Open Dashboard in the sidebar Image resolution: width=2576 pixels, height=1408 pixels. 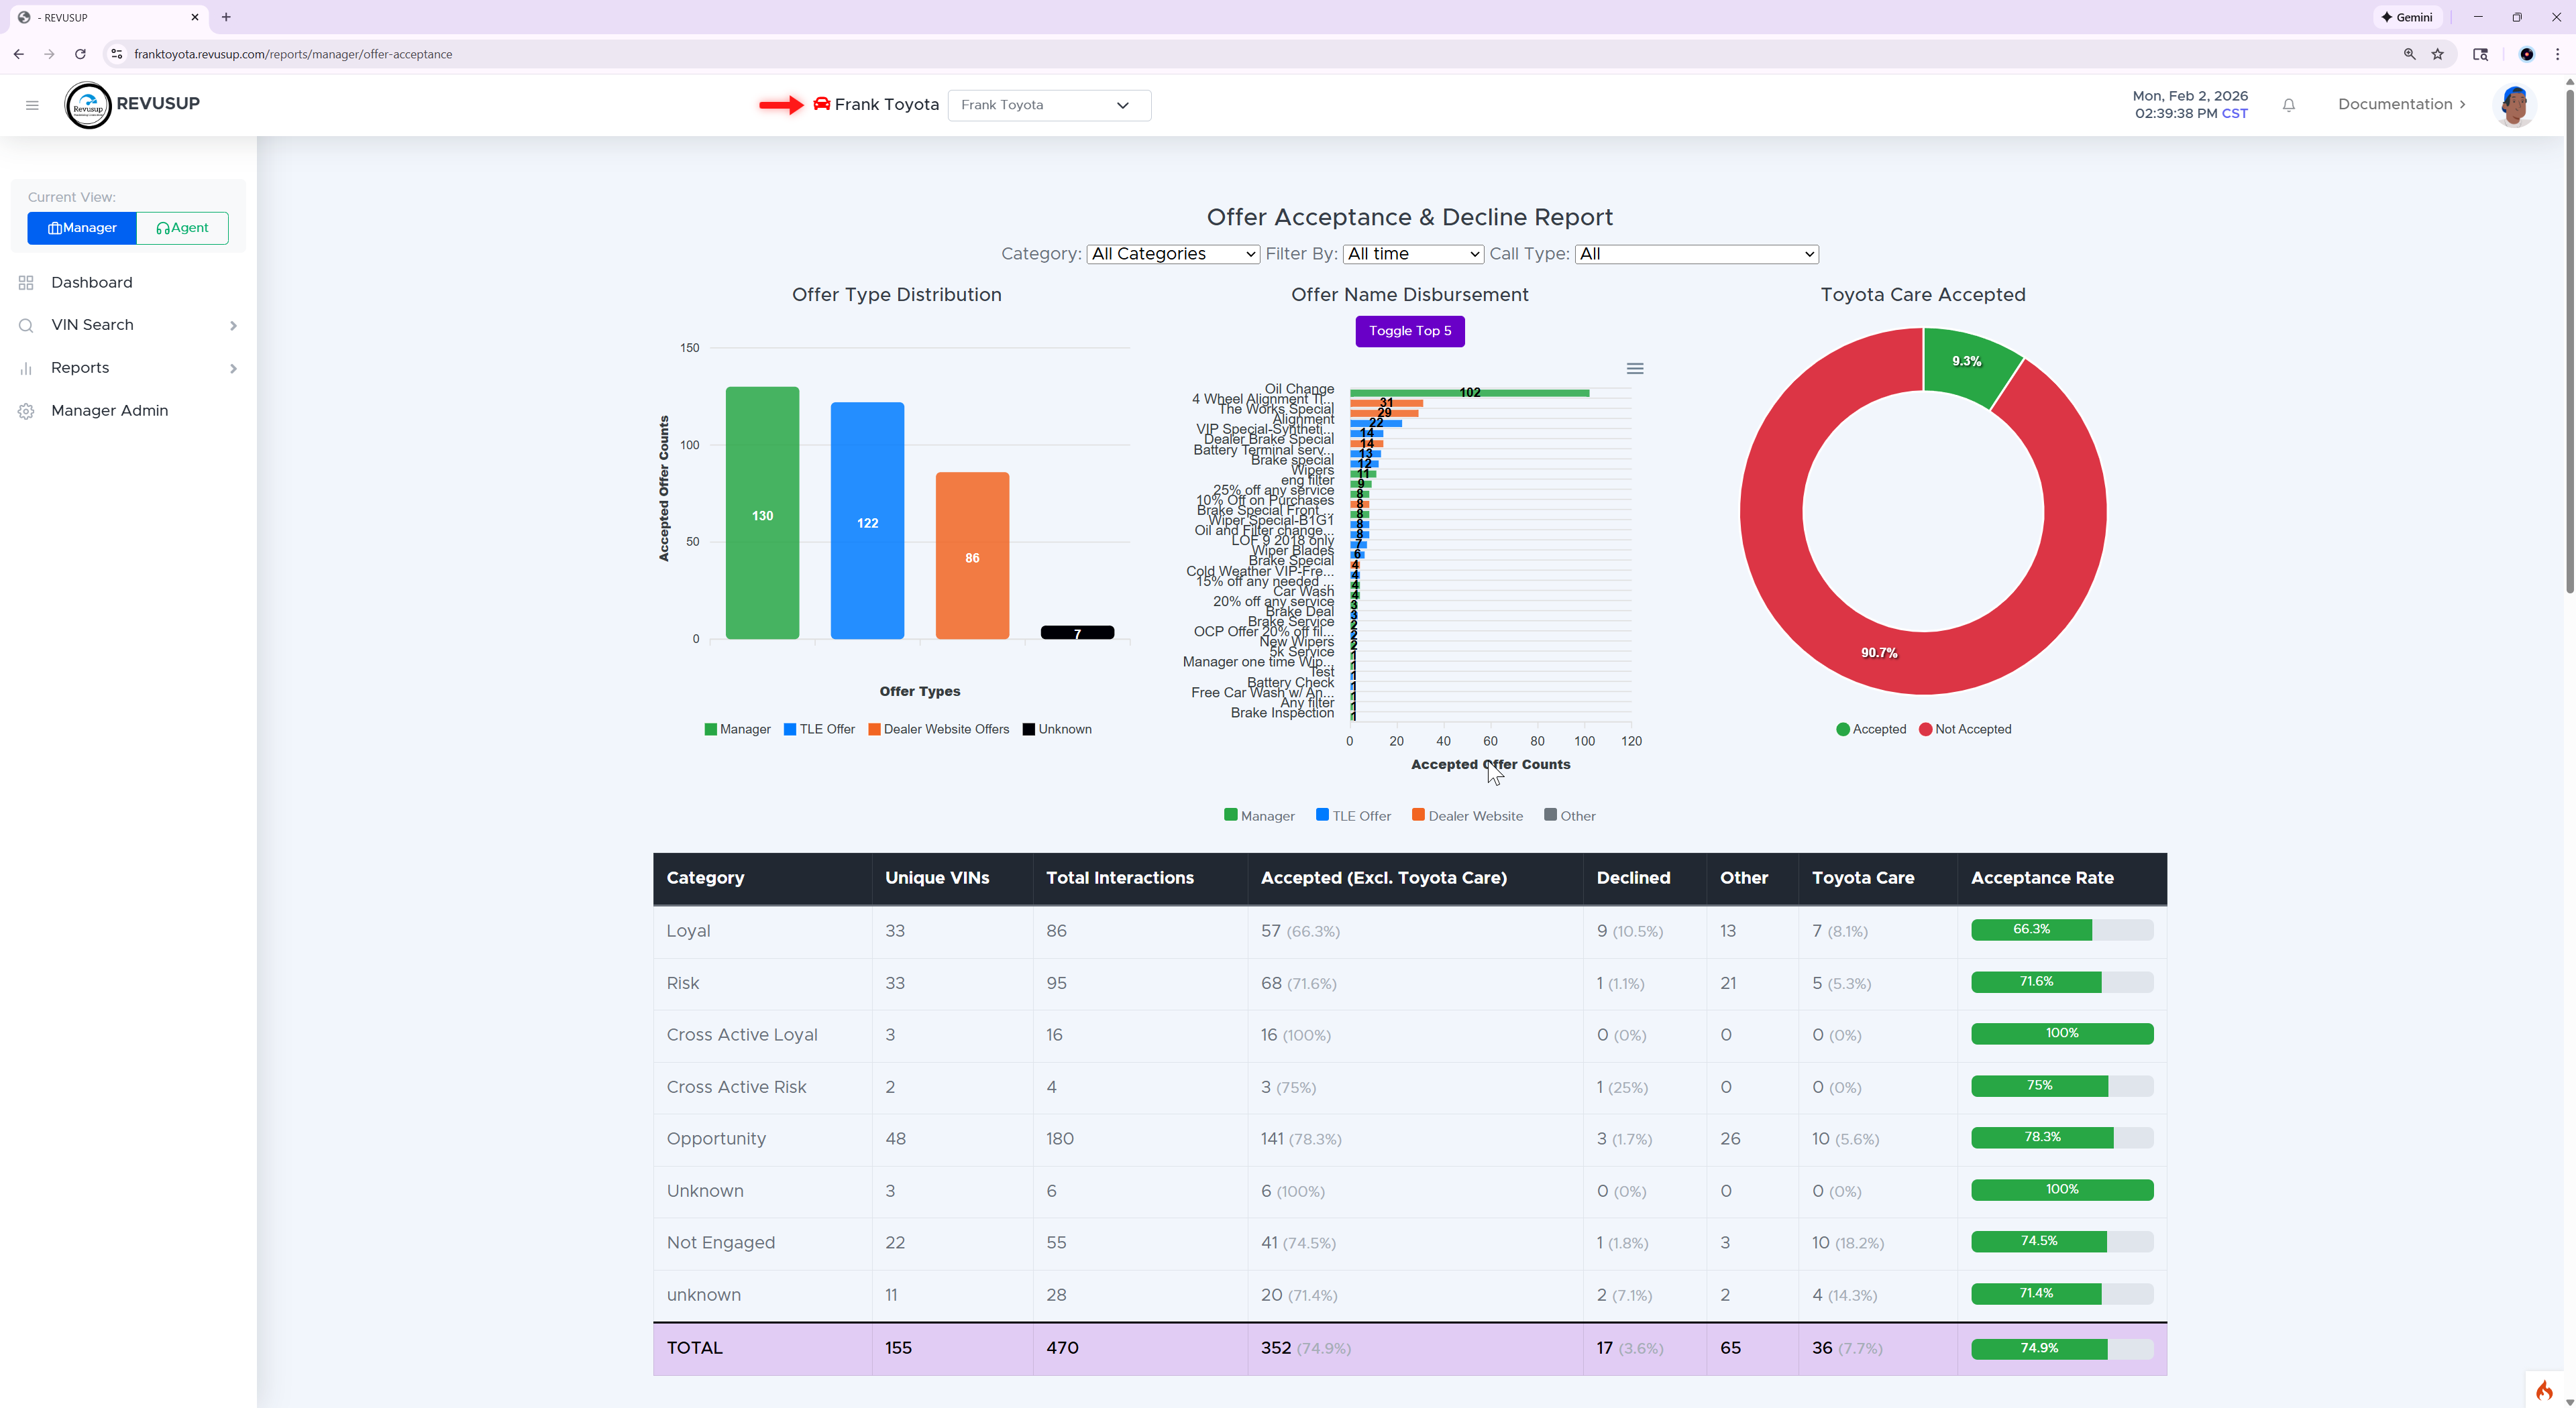[91, 283]
